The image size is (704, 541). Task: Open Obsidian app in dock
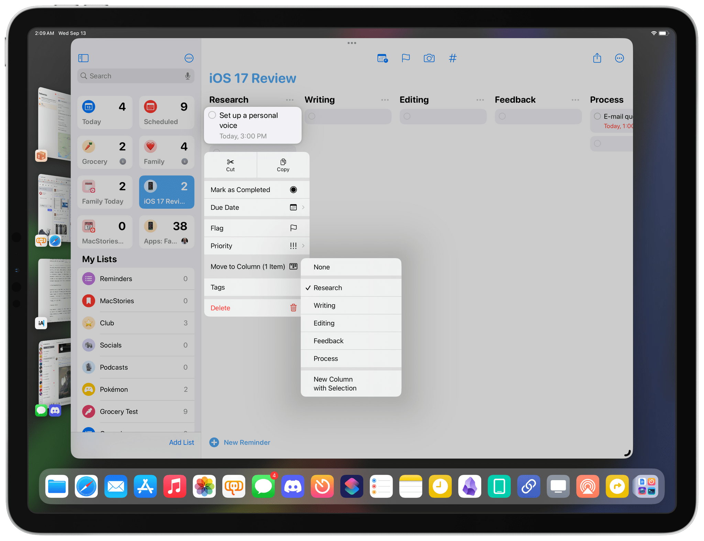click(470, 486)
